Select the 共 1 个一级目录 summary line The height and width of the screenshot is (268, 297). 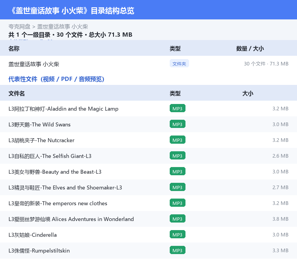70,35
